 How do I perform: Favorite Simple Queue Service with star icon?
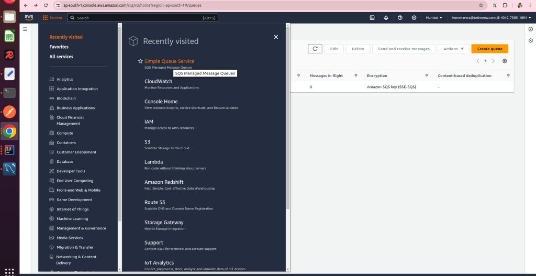coord(140,61)
